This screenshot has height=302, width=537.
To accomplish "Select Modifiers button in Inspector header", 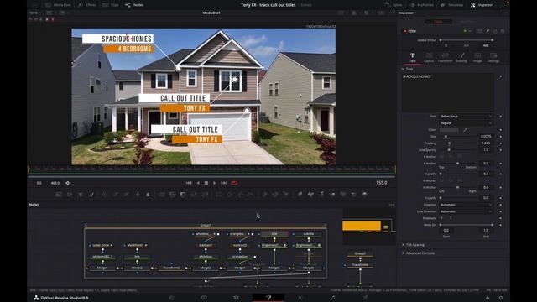I will (467, 21).
